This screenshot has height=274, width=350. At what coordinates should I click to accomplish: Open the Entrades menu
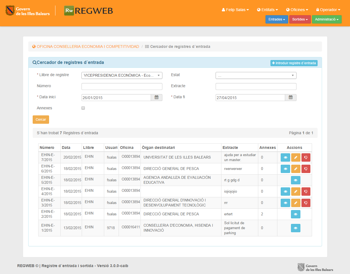(277, 19)
